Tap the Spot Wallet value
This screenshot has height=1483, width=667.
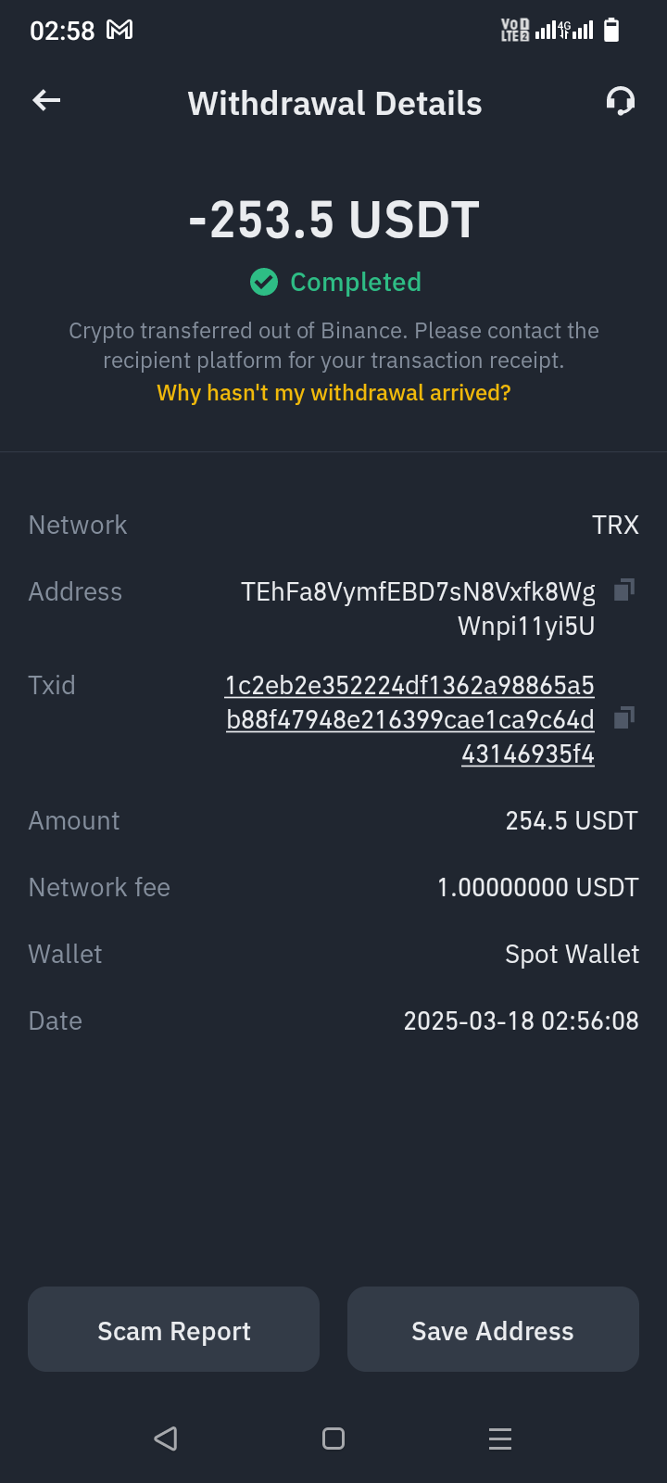(572, 954)
